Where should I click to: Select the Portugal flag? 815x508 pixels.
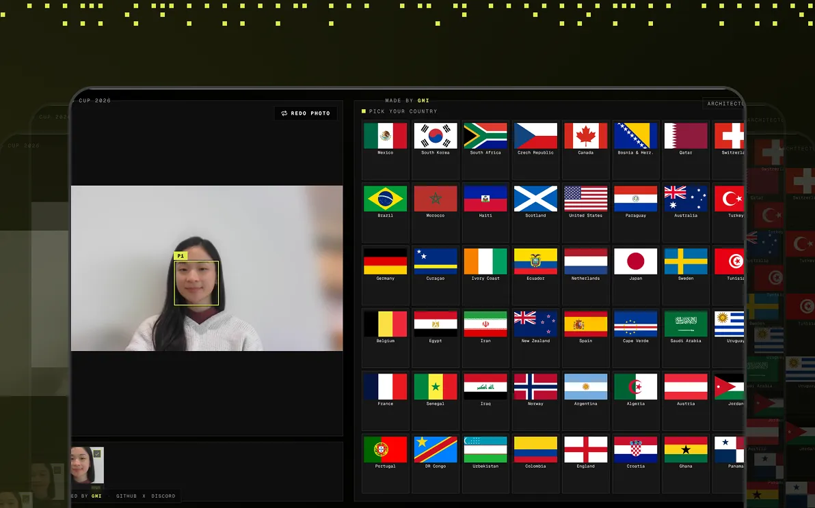click(385, 449)
